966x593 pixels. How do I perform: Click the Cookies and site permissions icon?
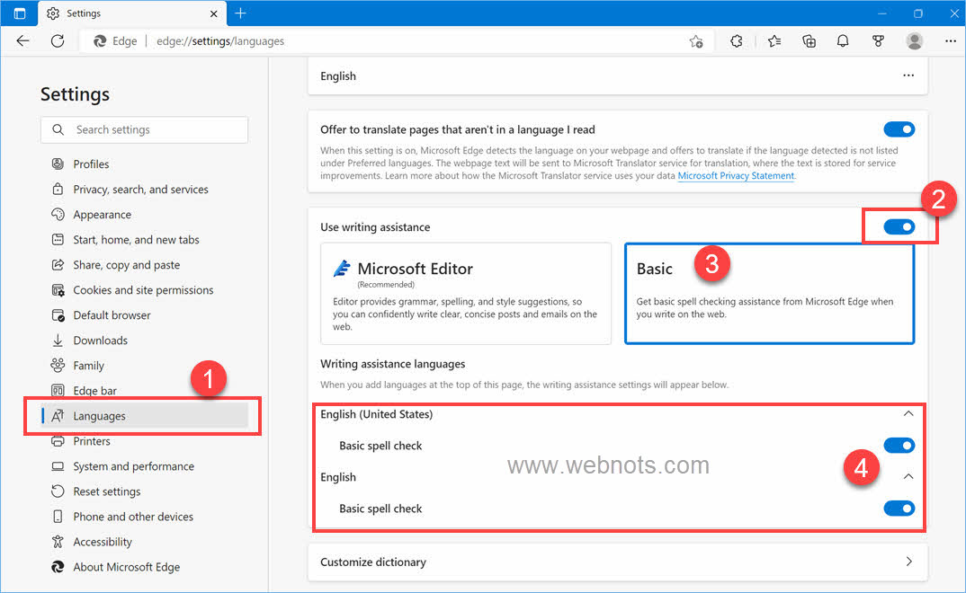[58, 289]
